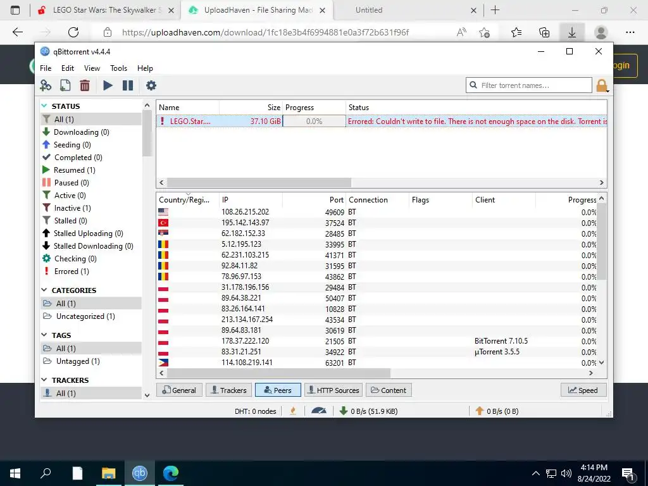
Task: Click the peers list horizontal scrollbar
Action: click(278, 373)
